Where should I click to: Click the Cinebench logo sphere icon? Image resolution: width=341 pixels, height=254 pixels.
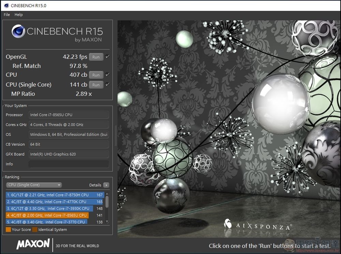pyautogui.click(x=18, y=31)
